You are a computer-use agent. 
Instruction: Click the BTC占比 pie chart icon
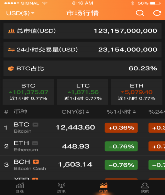pos(11,69)
